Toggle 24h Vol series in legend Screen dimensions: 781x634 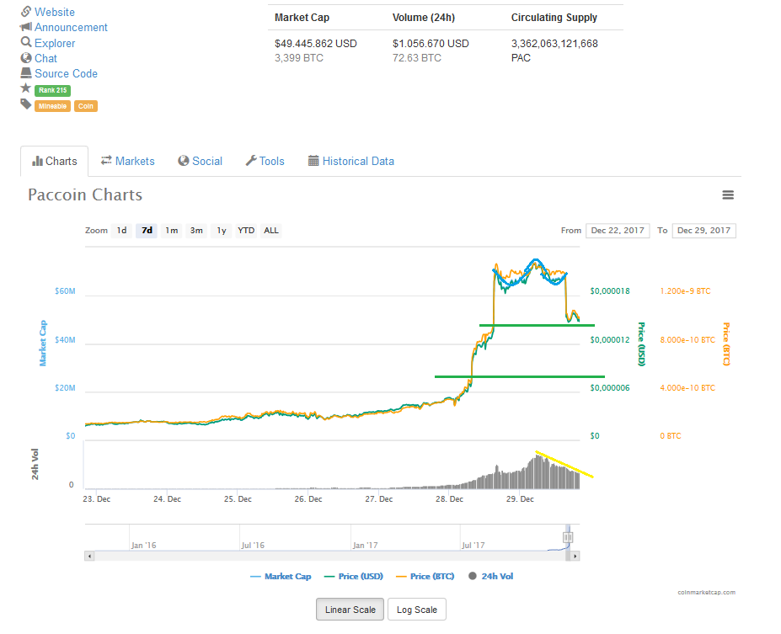pos(490,577)
